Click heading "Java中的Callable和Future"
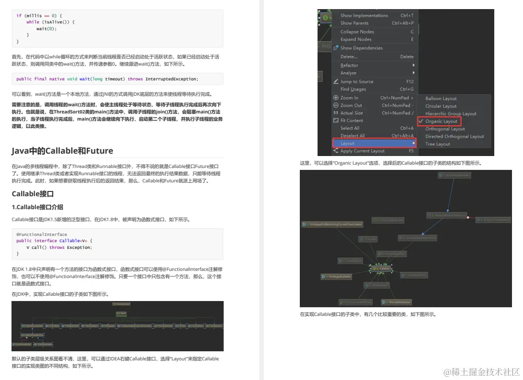Image resolution: width=523 pixels, height=380 pixels. (62, 151)
